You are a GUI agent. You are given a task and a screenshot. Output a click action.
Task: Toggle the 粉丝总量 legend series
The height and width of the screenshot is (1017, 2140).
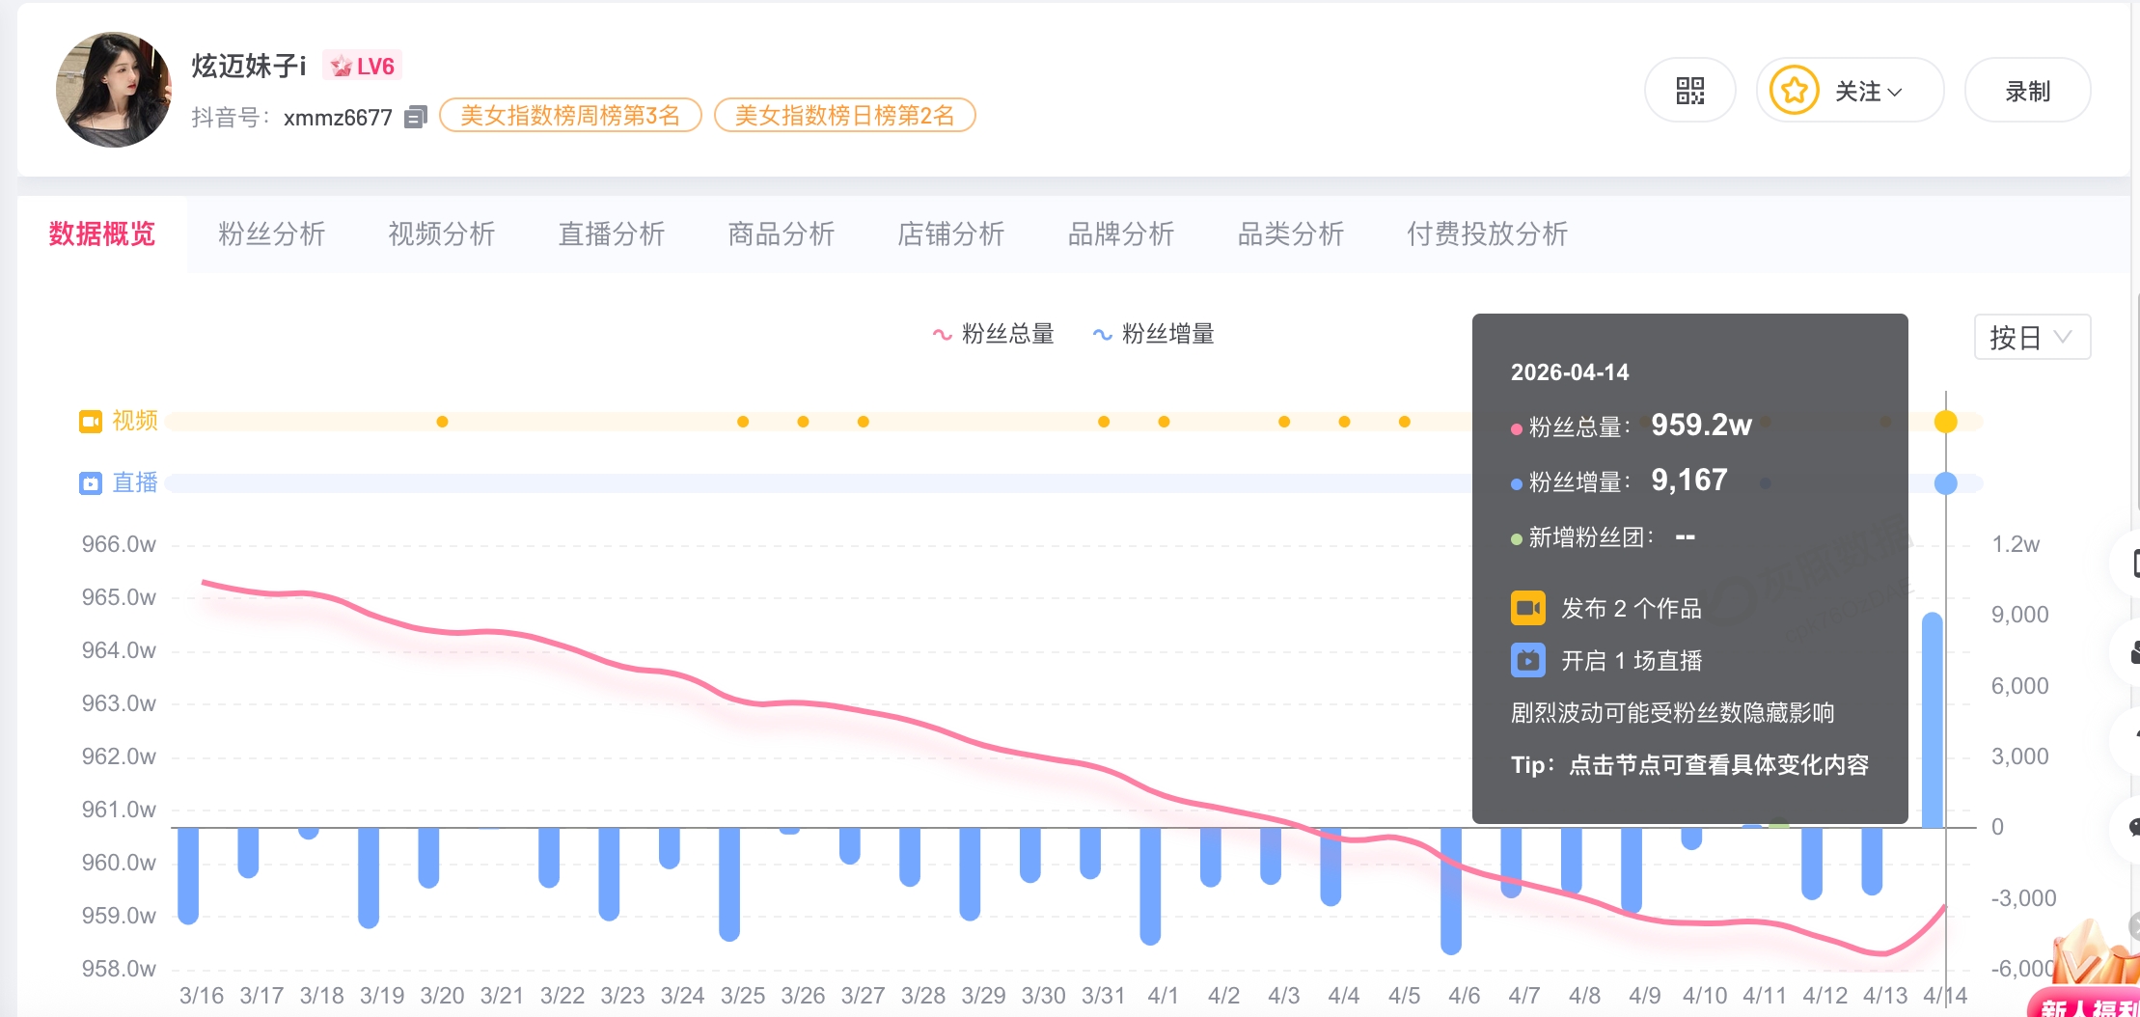993,334
